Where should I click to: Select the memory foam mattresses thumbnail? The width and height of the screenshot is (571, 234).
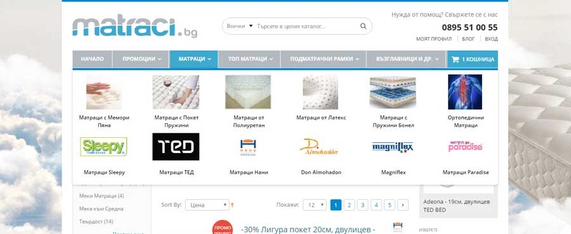coord(104,92)
